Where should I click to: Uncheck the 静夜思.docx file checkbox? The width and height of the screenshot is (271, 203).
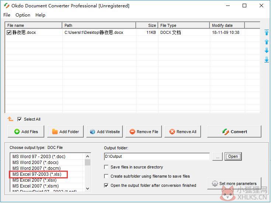coord(9,32)
